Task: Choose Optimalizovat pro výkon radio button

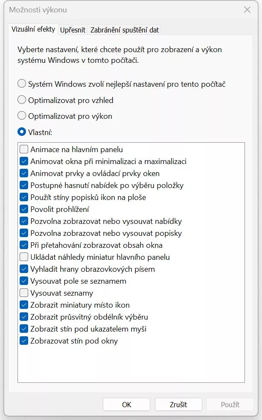Action: pos(22,116)
